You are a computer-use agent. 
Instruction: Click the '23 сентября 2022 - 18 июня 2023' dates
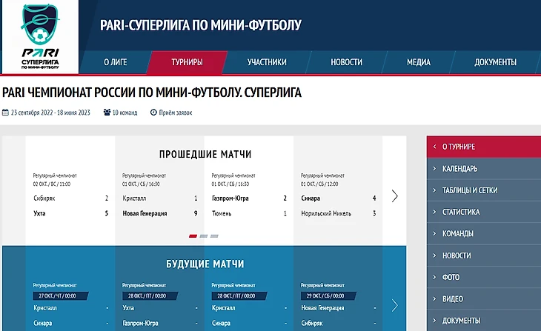point(50,113)
